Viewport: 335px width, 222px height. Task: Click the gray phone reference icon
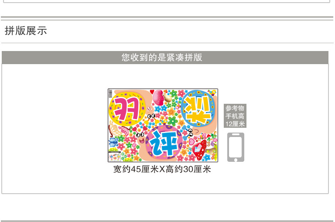pos(236,147)
